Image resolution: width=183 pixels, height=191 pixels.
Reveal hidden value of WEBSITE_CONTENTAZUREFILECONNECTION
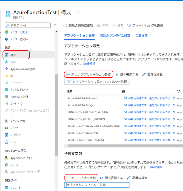149,126
